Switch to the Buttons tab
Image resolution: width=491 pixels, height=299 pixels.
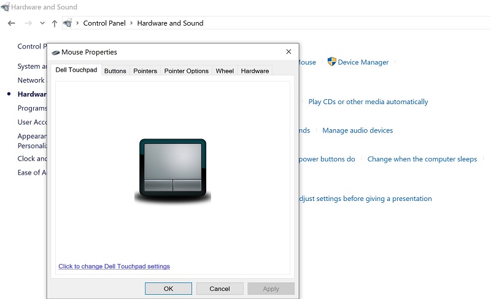point(115,71)
